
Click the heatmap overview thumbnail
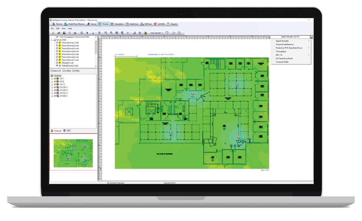[73, 152]
